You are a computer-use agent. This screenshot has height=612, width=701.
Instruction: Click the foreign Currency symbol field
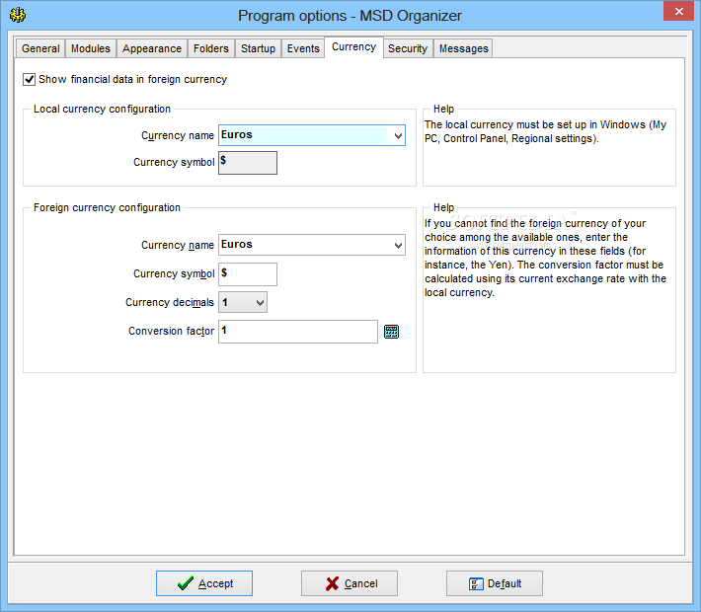(248, 274)
